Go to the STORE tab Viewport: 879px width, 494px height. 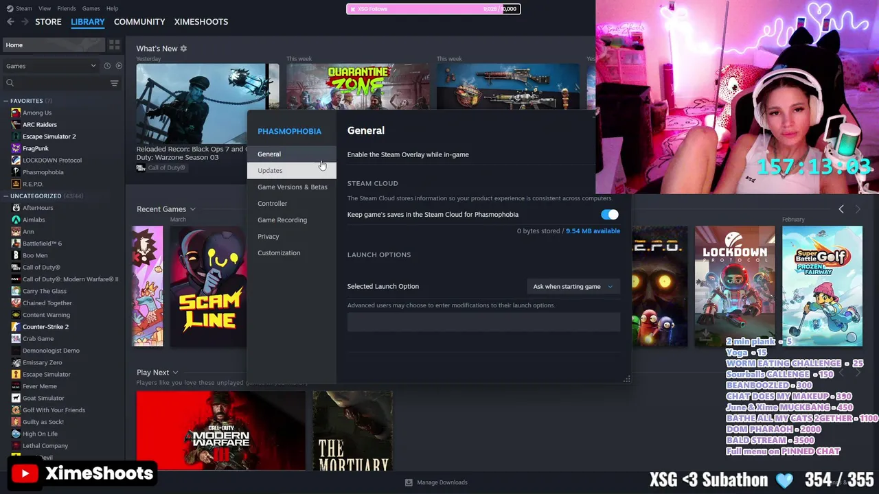[48, 22]
